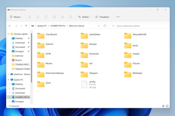
Task: Open the backups folder
Action: coord(89,45)
